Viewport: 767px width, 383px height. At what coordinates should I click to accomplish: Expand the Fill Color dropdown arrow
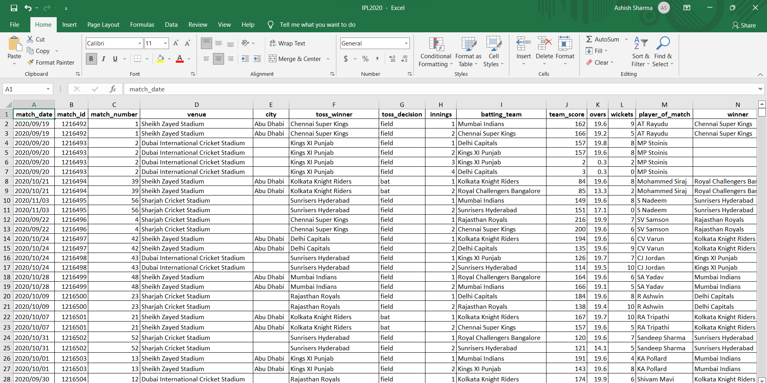(x=169, y=59)
